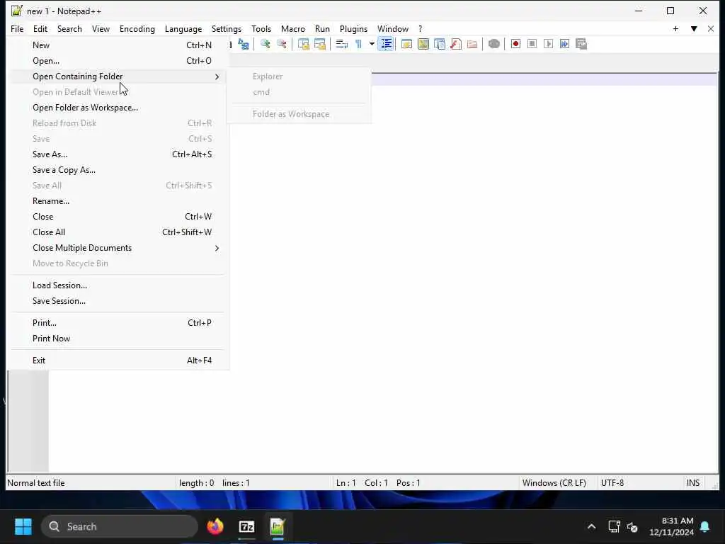The height and width of the screenshot is (544, 725).
Task: Click the Zoom Out toolbar icon
Action: (282, 44)
